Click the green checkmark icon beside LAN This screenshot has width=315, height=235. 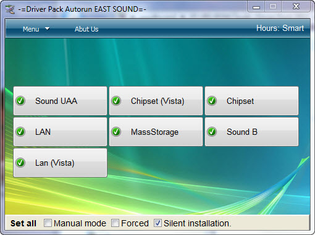click(20, 132)
